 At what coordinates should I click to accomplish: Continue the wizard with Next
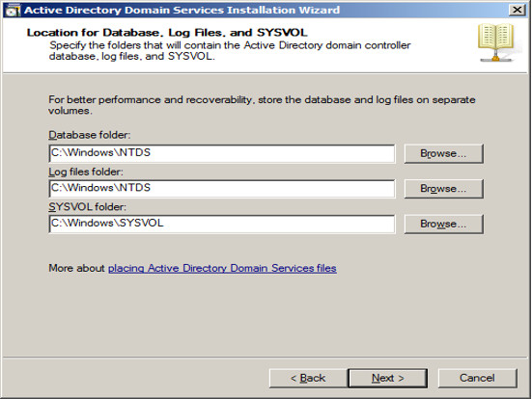point(388,378)
